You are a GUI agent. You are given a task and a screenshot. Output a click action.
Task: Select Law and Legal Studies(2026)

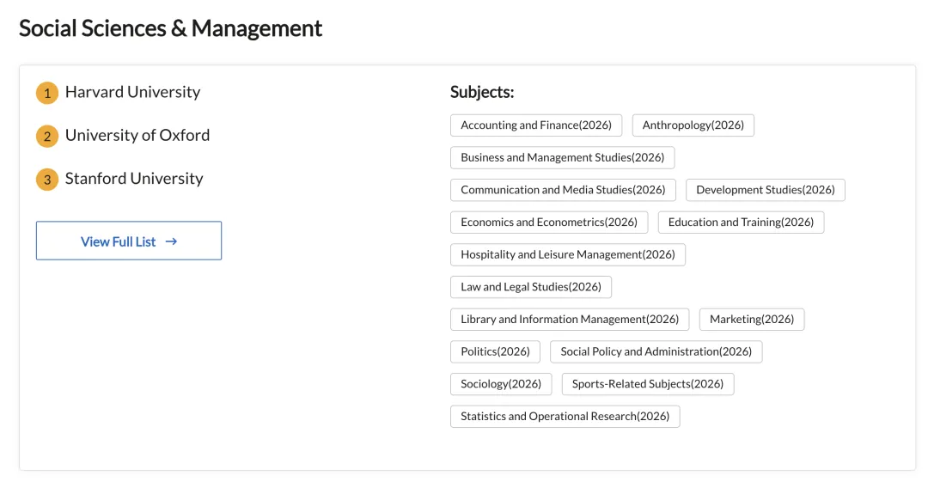531,287
